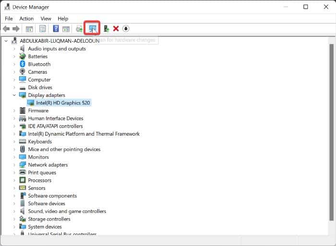Screen dimensions: 336x246
Task: Click the Processors category icon
Action: click(x=23, y=180)
